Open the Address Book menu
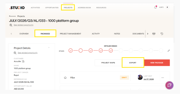This screenshot has height=94, width=180. 84,8
